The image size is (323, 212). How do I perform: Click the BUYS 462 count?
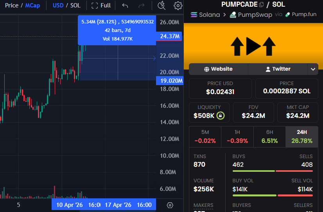(238, 164)
